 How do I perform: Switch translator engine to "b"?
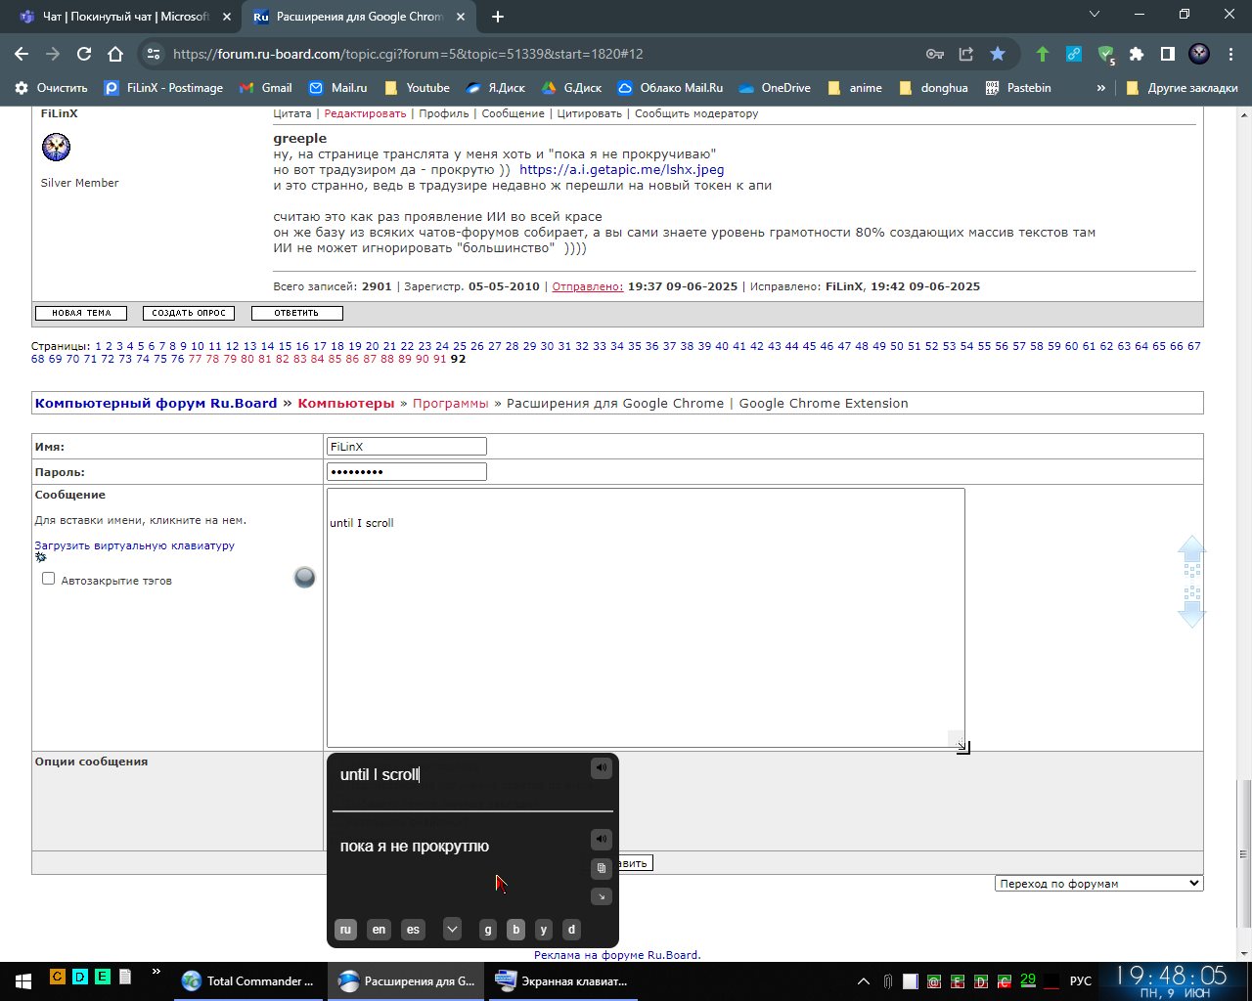click(515, 930)
